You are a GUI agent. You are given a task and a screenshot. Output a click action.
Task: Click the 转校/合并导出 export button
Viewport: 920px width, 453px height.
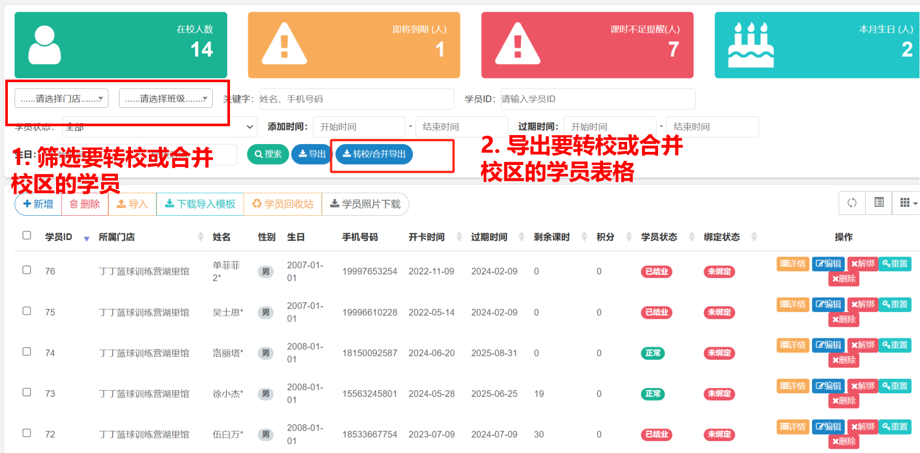click(374, 154)
